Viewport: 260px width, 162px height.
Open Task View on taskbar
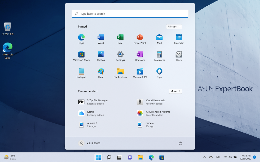coord(119,157)
